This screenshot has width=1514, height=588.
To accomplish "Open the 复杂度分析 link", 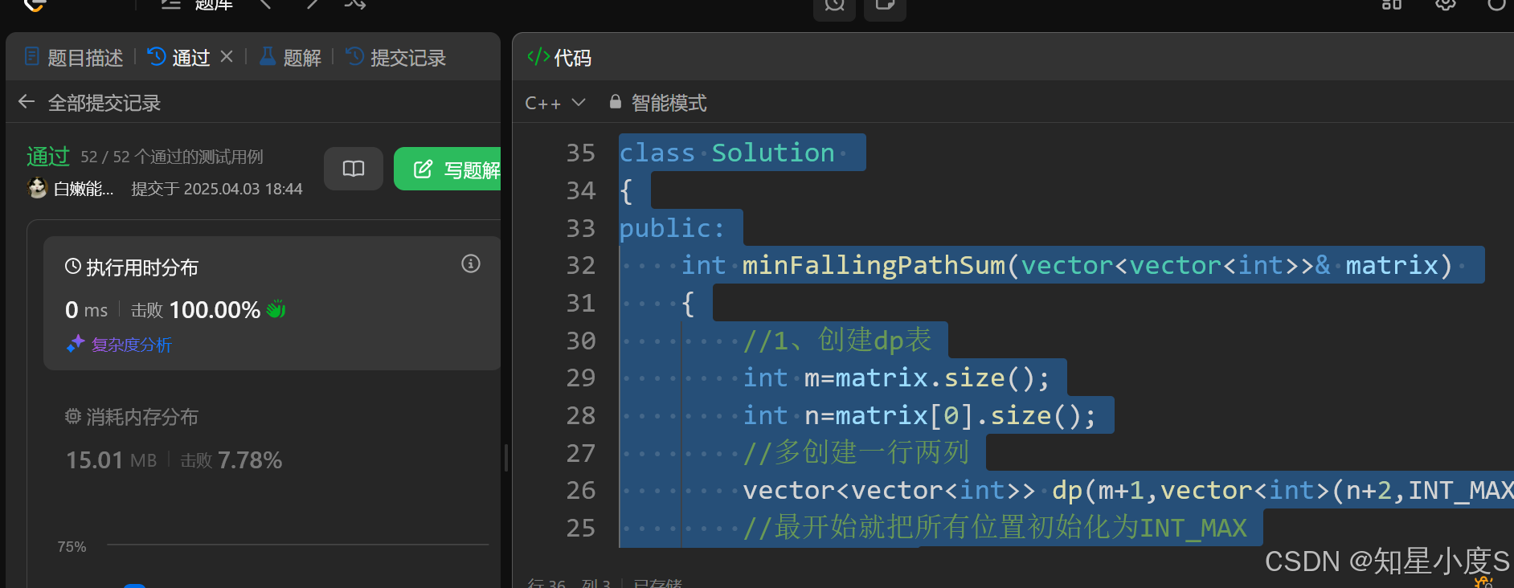I will pyautogui.click(x=132, y=345).
